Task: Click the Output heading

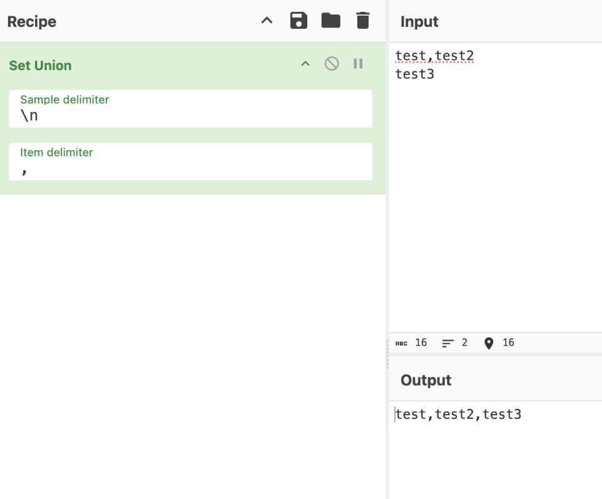Action: [x=426, y=380]
